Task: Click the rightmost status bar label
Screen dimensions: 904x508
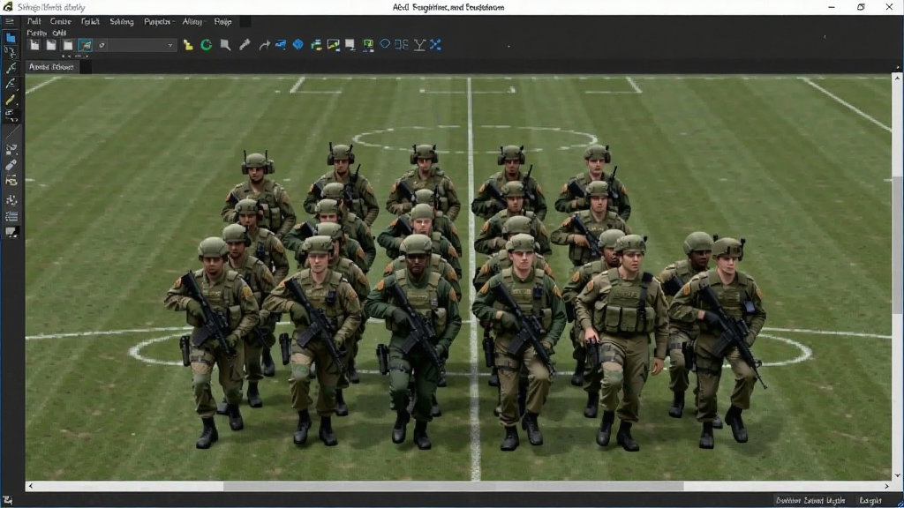Action: click(870, 501)
